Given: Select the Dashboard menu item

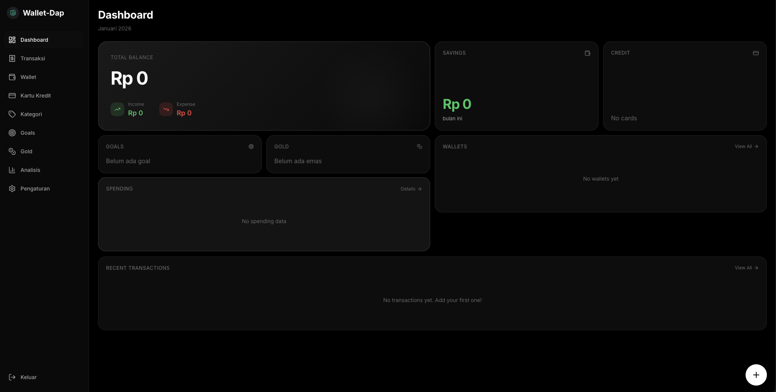Looking at the screenshot, I should [x=34, y=39].
